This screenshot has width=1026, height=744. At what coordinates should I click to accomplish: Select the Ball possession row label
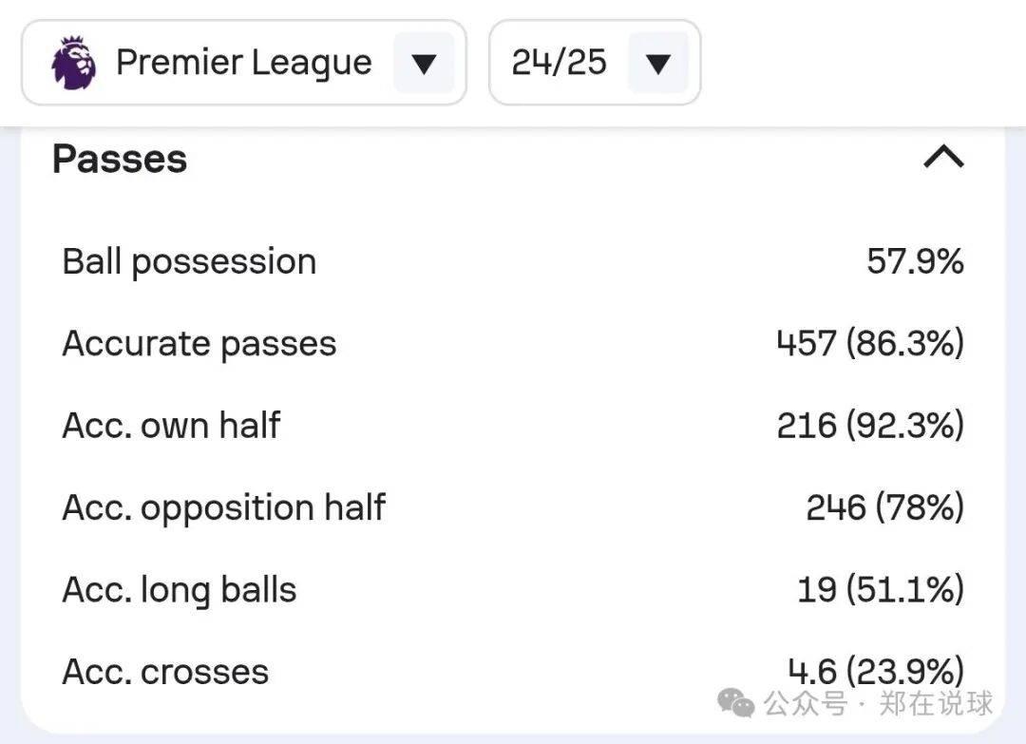(x=189, y=261)
